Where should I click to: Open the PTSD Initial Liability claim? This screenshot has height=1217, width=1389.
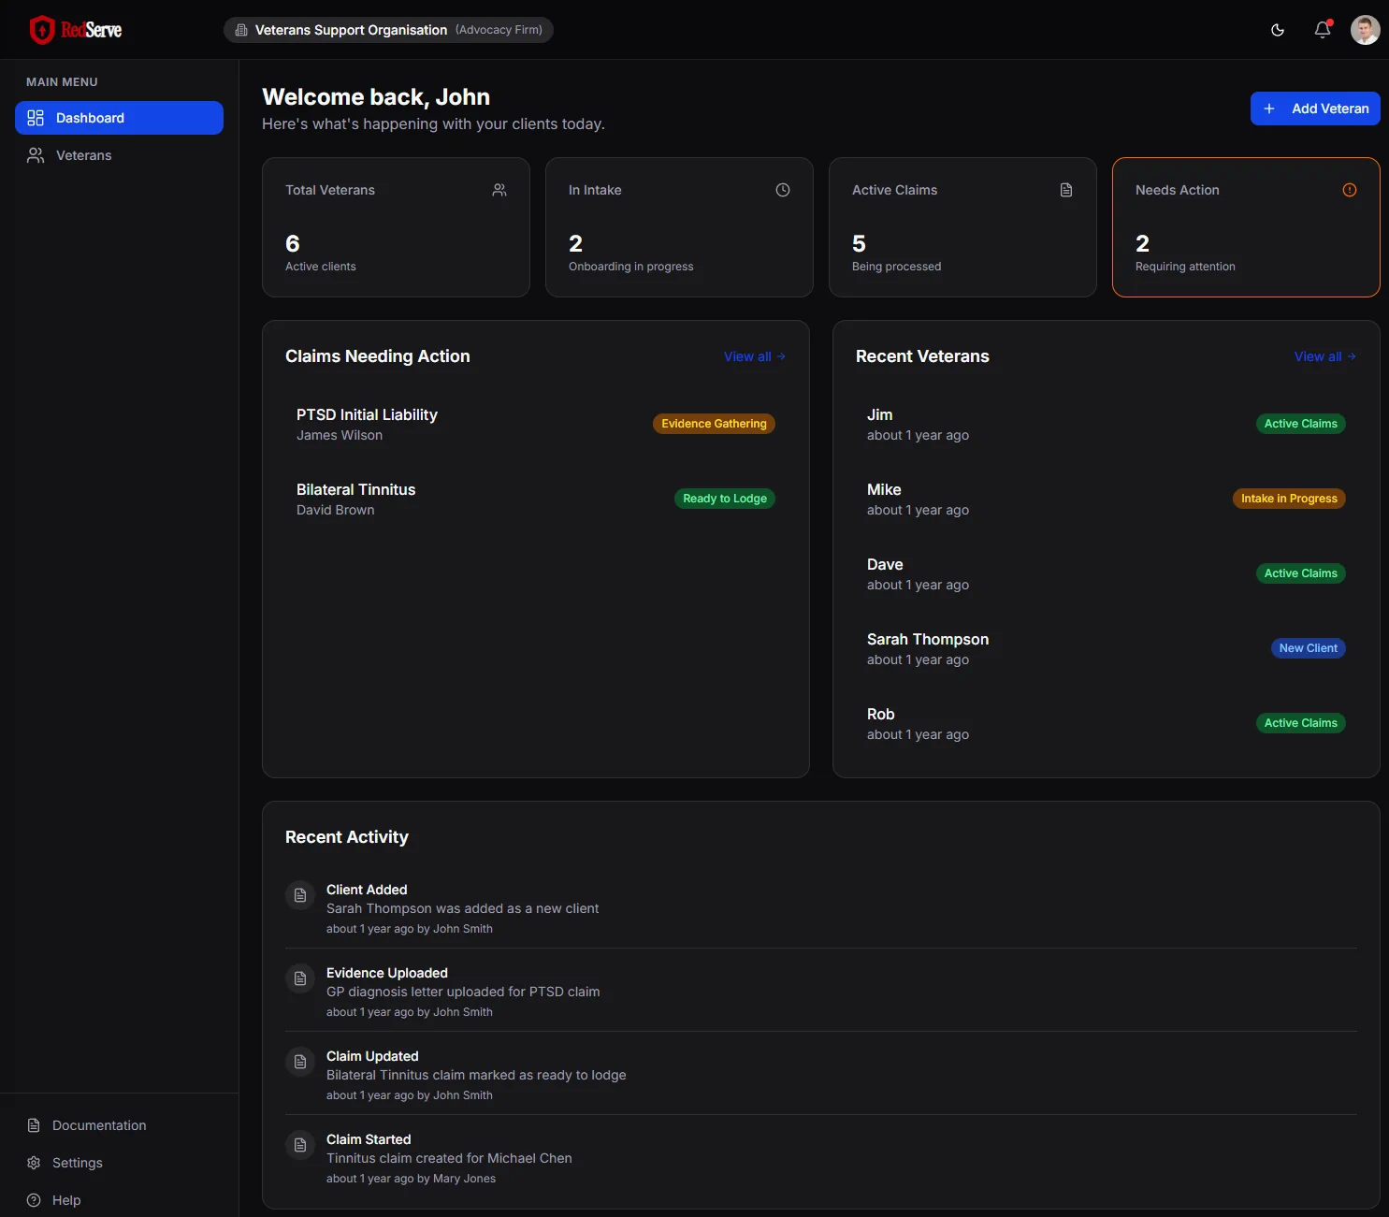pyautogui.click(x=367, y=414)
